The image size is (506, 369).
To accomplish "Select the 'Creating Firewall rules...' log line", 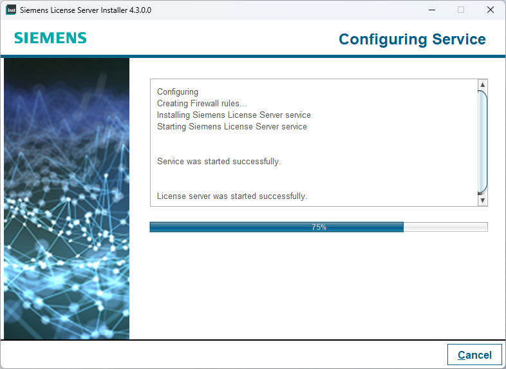I will pyautogui.click(x=201, y=103).
